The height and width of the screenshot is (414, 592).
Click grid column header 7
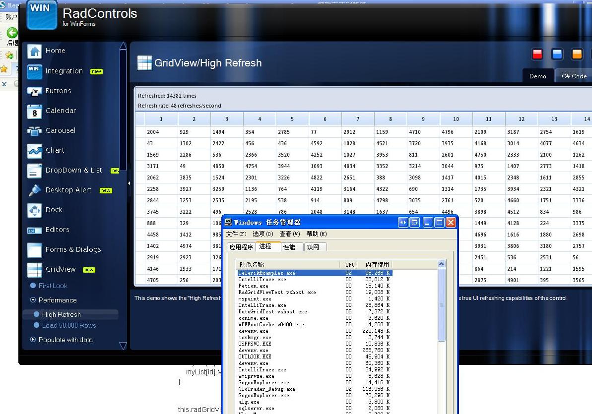pyautogui.click(x=358, y=119)
